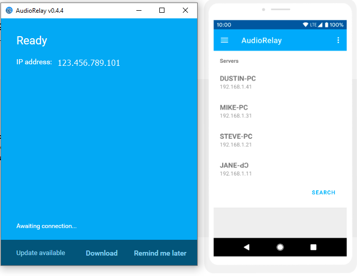Tap SEARCH to find servers
357x276 pixels.
pos(323,192)
